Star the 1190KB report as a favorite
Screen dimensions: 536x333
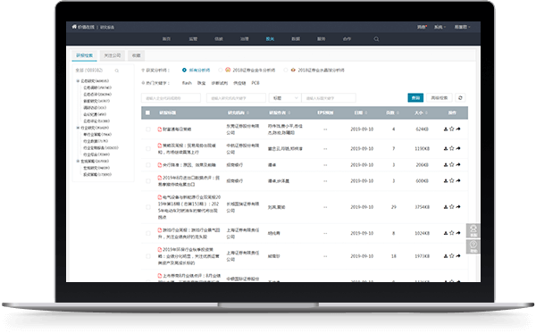[x=451, y=148]
